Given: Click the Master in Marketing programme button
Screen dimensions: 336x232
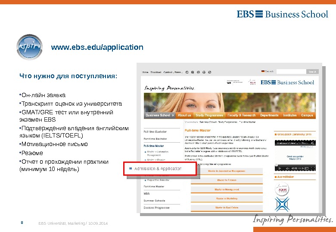Looking at the screenshot, I should (x=227, y=198).
